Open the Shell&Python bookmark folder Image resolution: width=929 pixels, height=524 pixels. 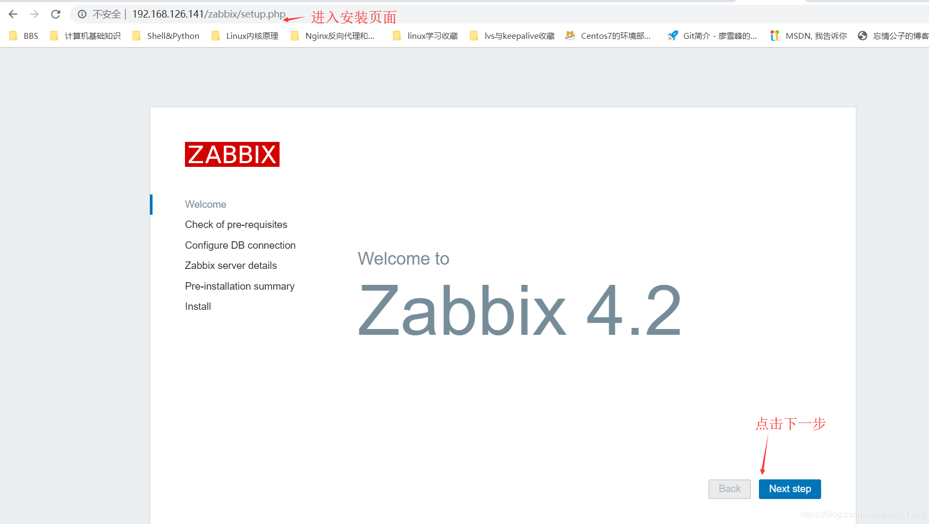click(x=166, y=36)
